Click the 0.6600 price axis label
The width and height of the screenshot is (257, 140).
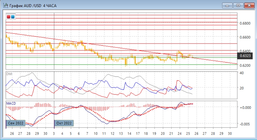click(245, 37)
